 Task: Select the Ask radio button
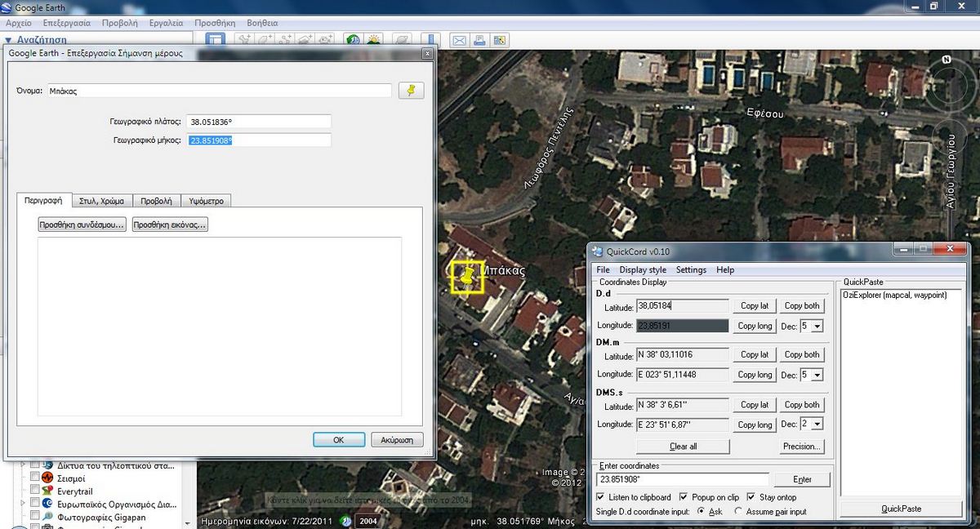point(701,512)
